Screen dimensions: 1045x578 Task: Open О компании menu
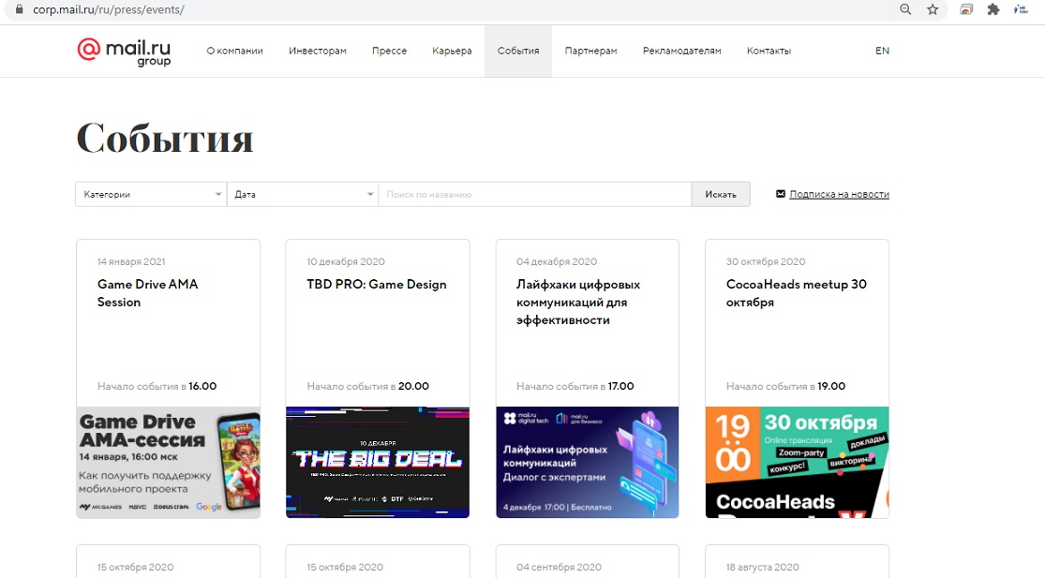click(234, 51)
